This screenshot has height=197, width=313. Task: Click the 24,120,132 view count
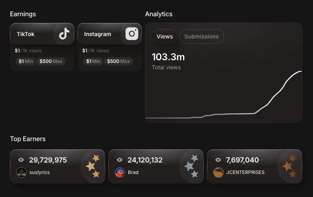(x=145, y=160)
